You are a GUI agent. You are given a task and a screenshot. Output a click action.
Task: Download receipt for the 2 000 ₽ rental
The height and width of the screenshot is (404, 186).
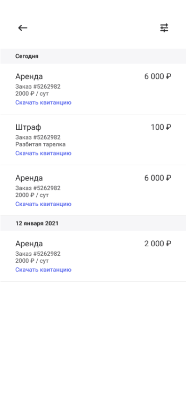[x=43, y=270]
